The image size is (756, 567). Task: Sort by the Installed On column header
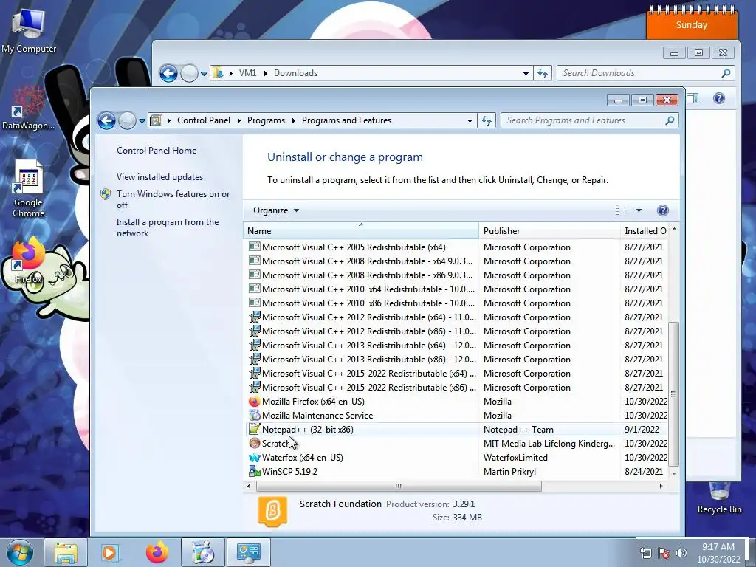pyautogui.click(x=645, y=231)
